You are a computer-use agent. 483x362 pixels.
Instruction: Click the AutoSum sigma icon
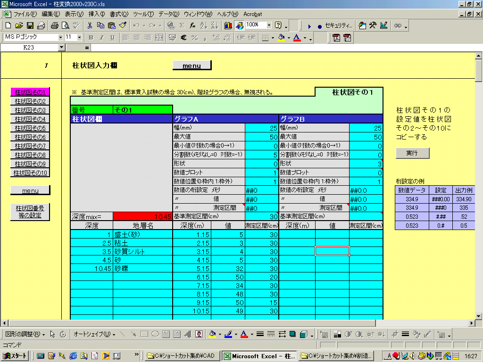[x=182, y=25]
